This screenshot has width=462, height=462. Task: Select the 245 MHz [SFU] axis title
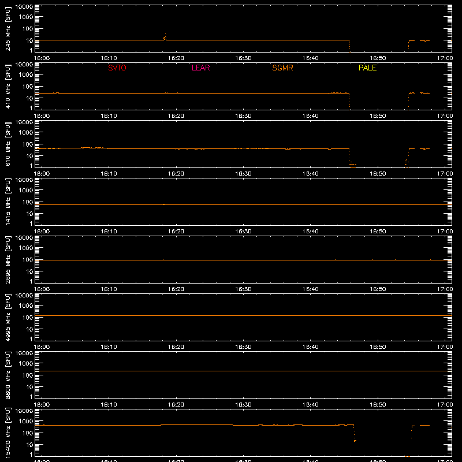[x=8, y=29]
